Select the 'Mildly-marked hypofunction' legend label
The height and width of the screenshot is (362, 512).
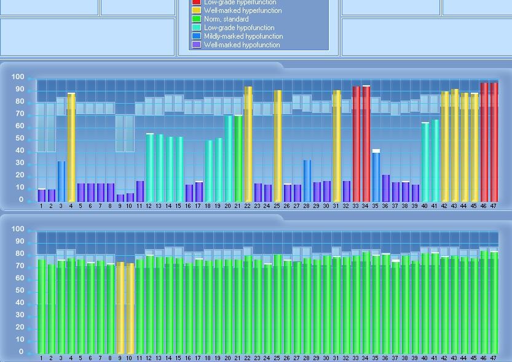click(243, 36)
